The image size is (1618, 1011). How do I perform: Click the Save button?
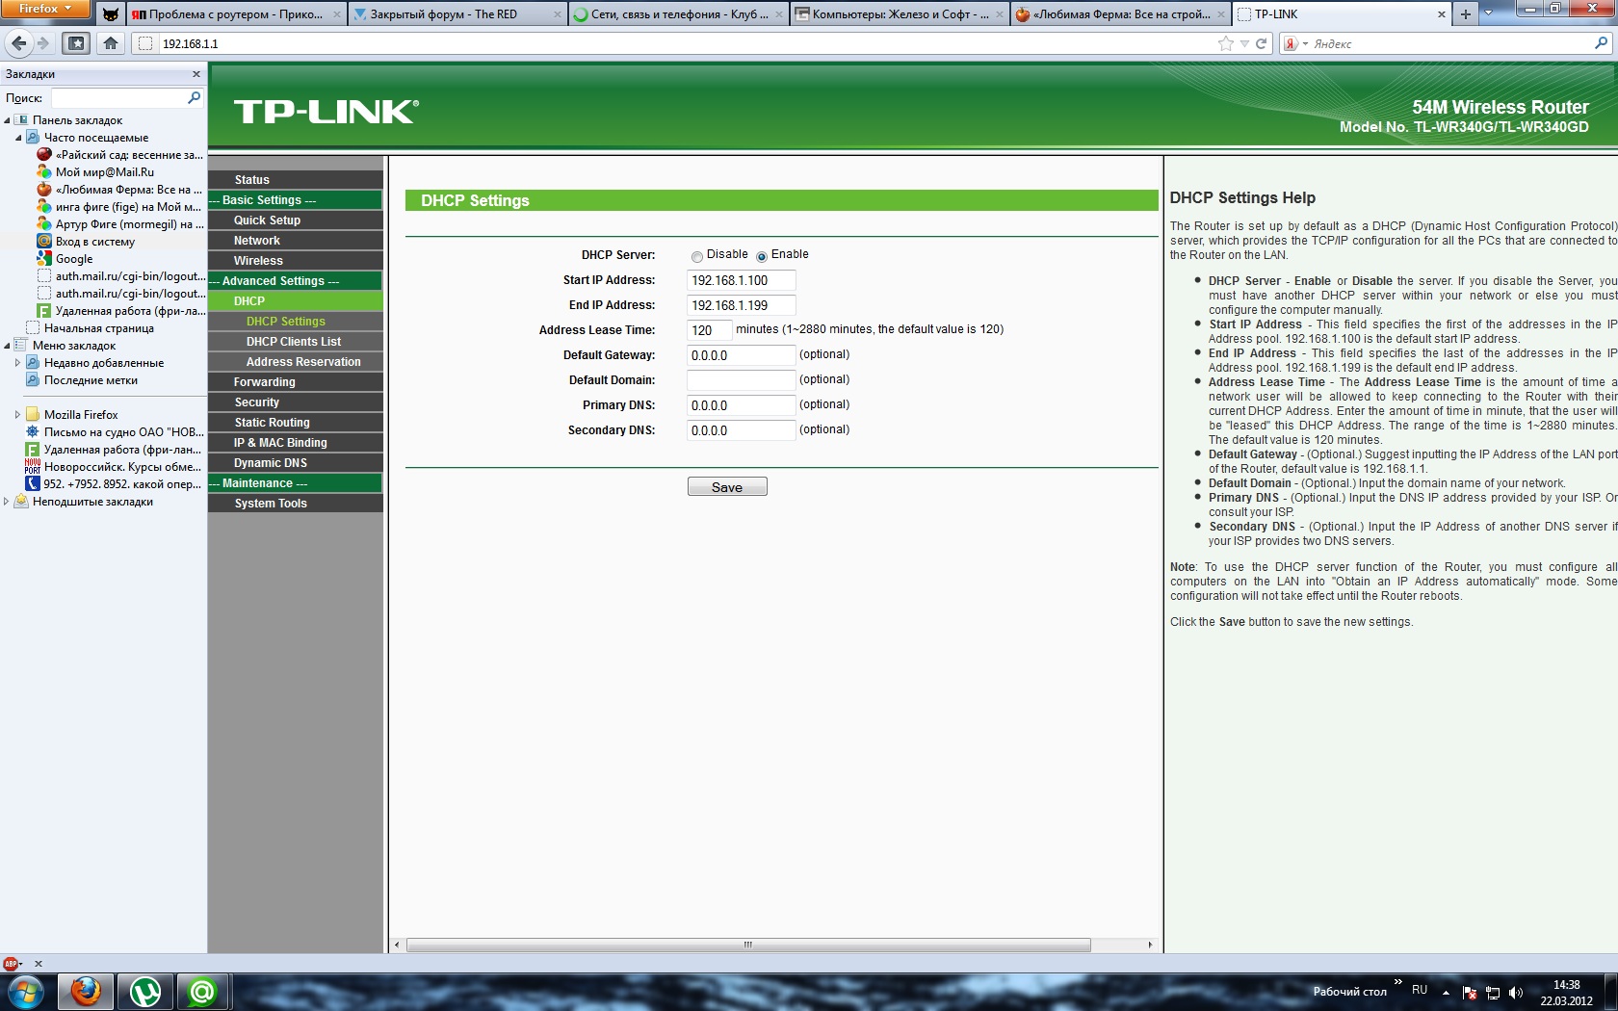[x=727, y=487]
